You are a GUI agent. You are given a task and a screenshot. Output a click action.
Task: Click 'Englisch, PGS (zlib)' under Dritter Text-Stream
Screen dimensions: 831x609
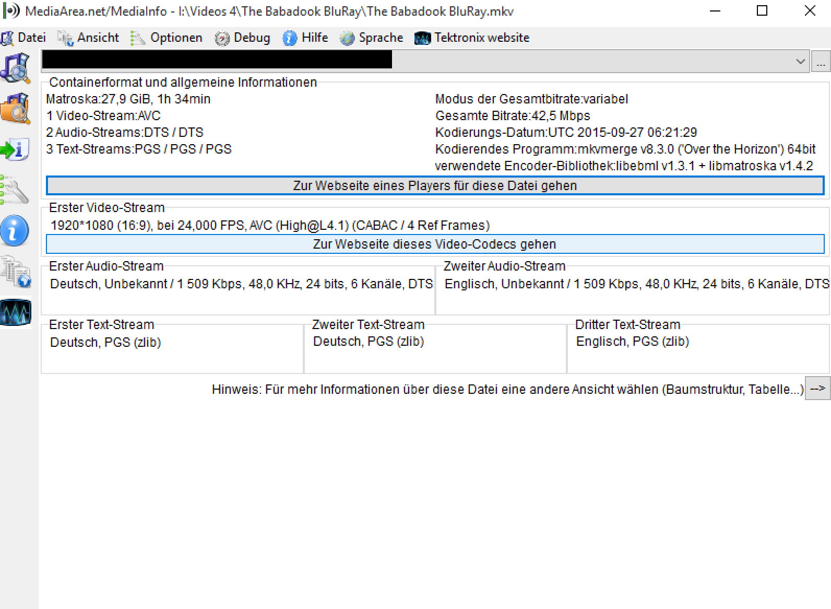[x=633, y=341]
